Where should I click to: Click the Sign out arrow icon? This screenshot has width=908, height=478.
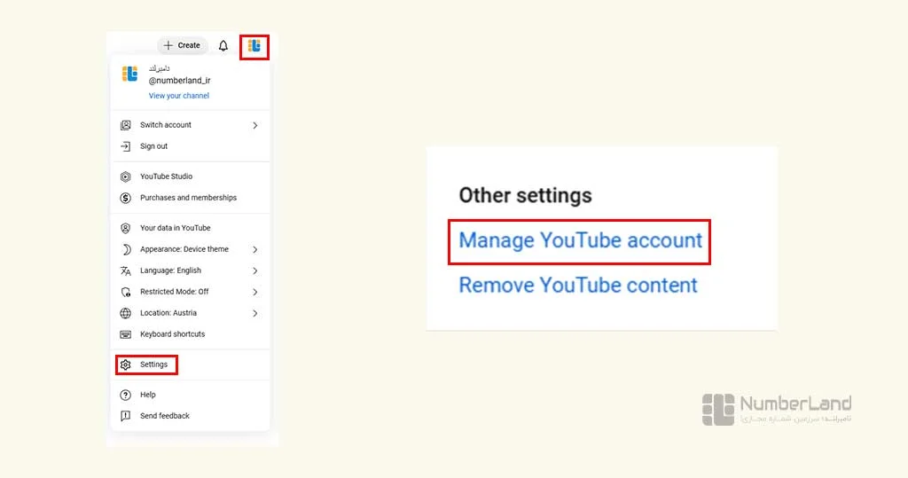coord(125,146)
